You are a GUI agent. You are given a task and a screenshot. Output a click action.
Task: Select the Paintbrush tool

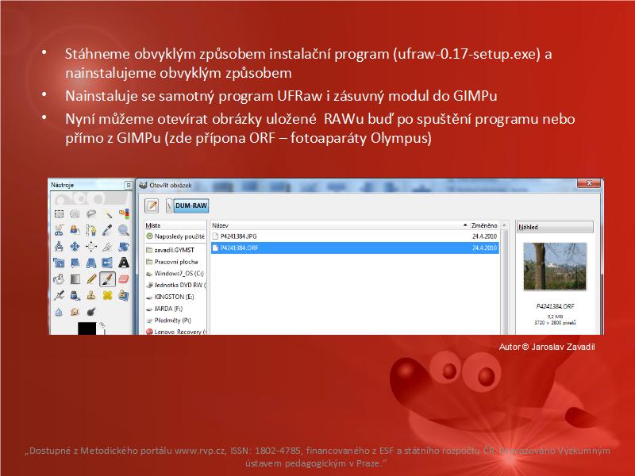click(107, 279)
